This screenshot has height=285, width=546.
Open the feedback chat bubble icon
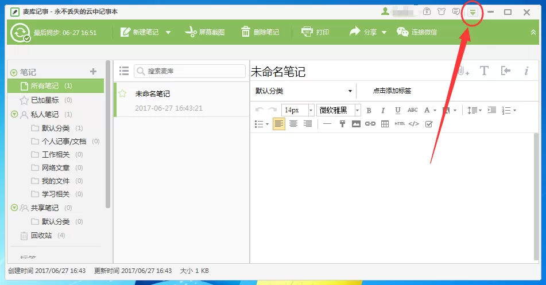click(x=456, y=11)
